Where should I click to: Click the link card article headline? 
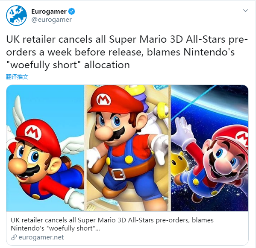[112, 224]
